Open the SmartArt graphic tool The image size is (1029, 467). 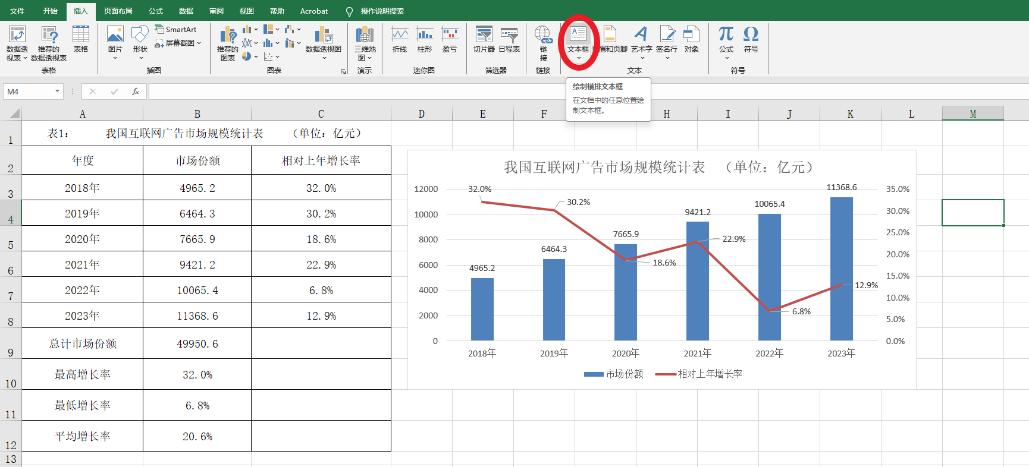click(176, 29)
